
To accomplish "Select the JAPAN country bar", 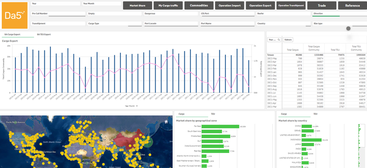I will point(308,144).
